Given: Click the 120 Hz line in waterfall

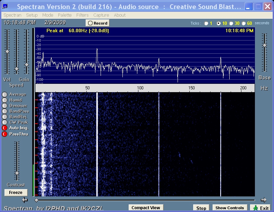Looking at the screenshot, I should [159, 144].
